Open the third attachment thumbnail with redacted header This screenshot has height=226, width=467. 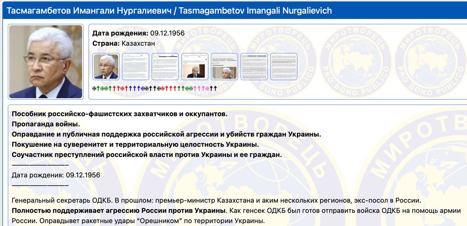click(165, 67)
